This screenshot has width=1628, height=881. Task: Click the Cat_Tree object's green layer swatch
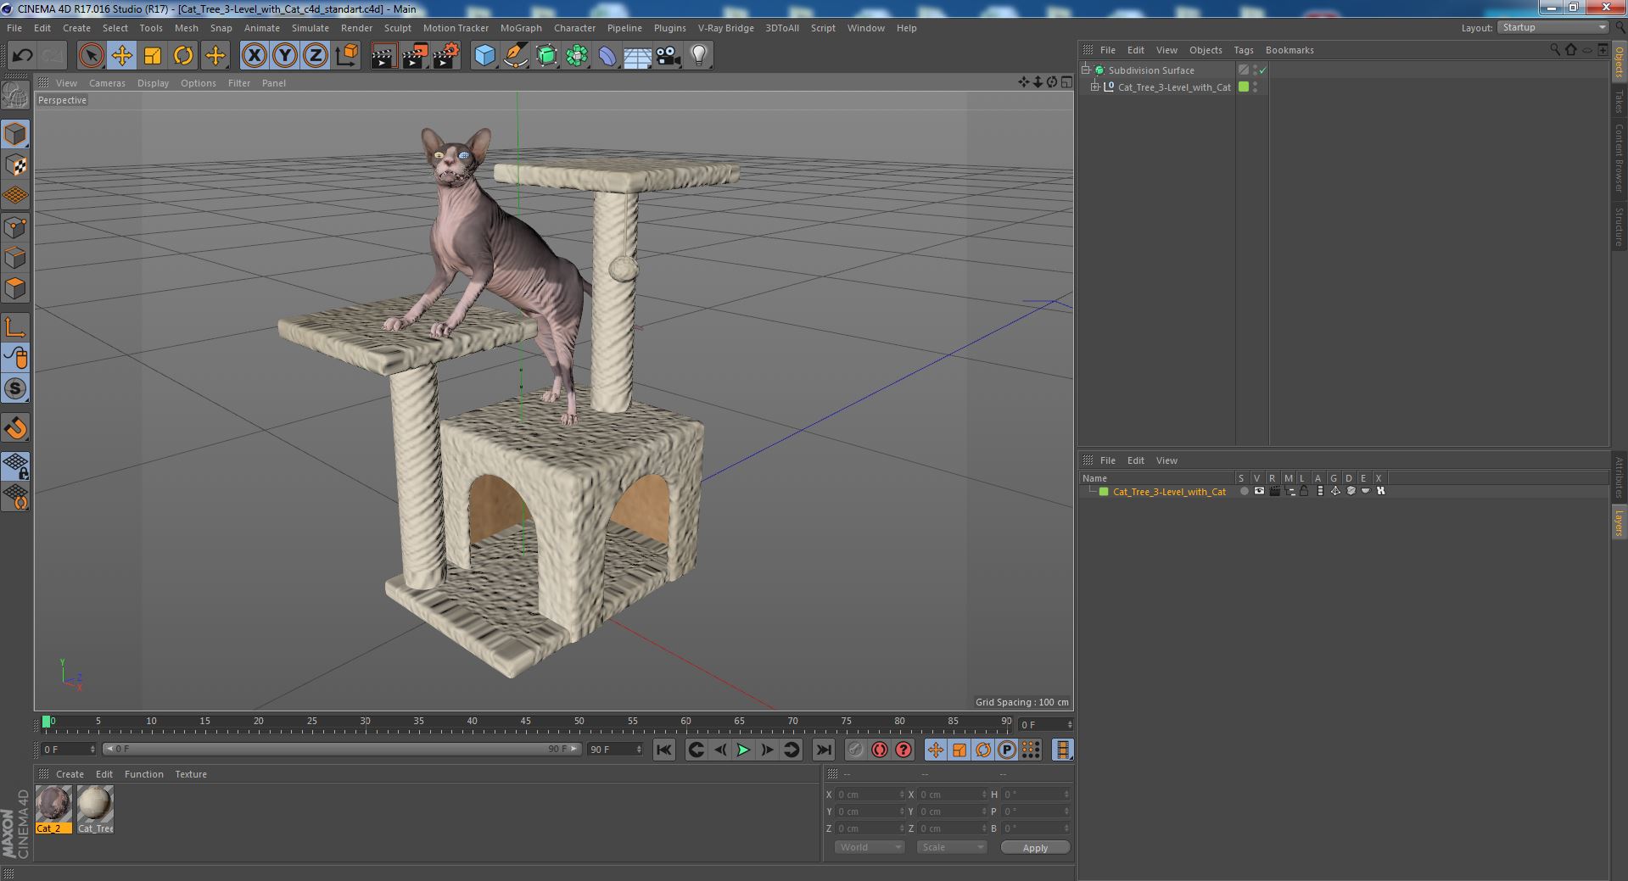(x=1244, y=87)
